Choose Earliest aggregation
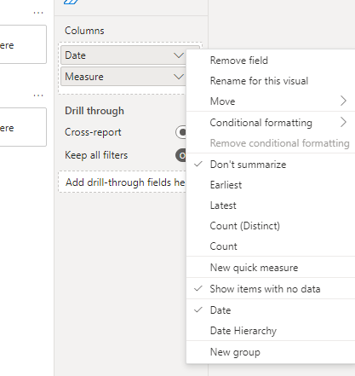The width and height of the screenshot is (355, 376). coord(271,185)
